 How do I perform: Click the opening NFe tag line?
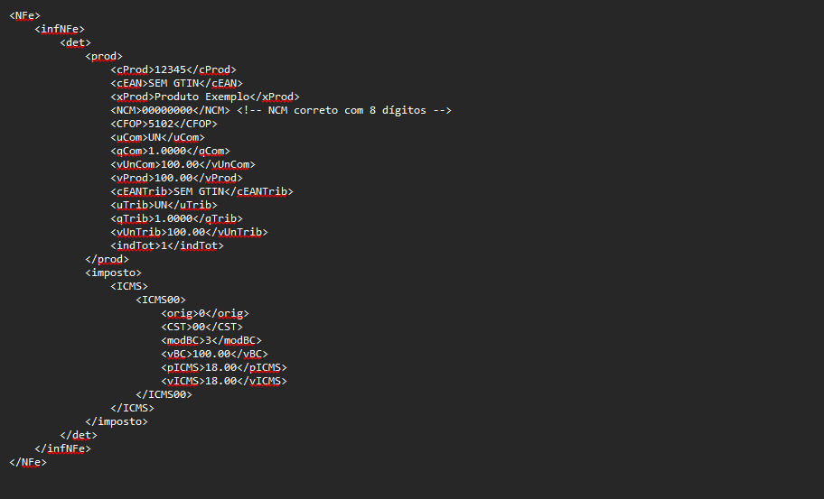pos(24,15)
